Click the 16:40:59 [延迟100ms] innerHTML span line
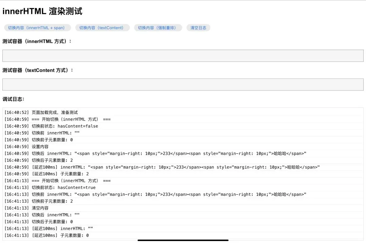Screen dimensions: 366x243 point(183,167)
